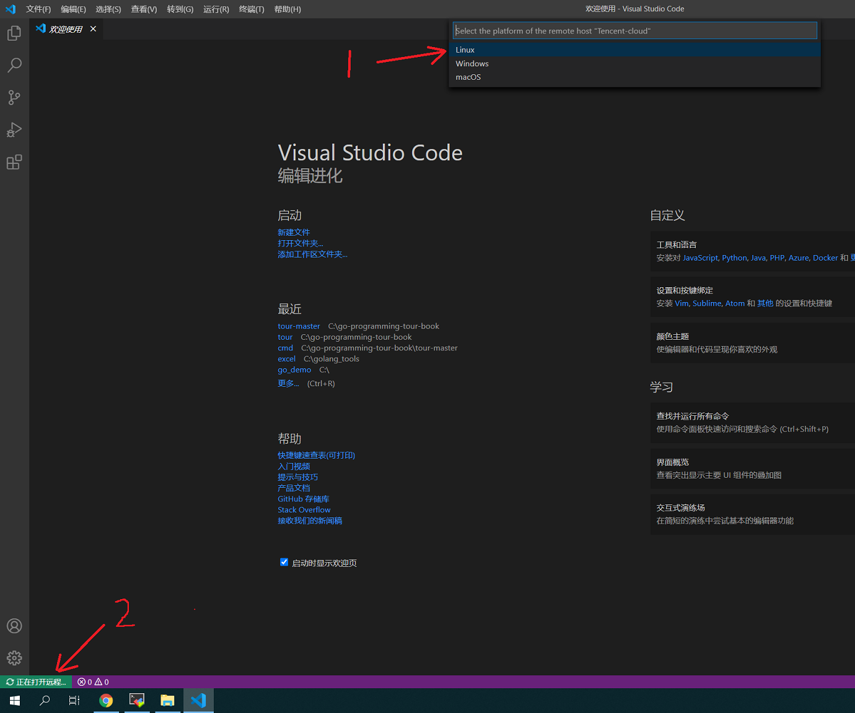Screen dimensions: 855x713
Task: Open recent folder tour-master
Action: (299, 326)
